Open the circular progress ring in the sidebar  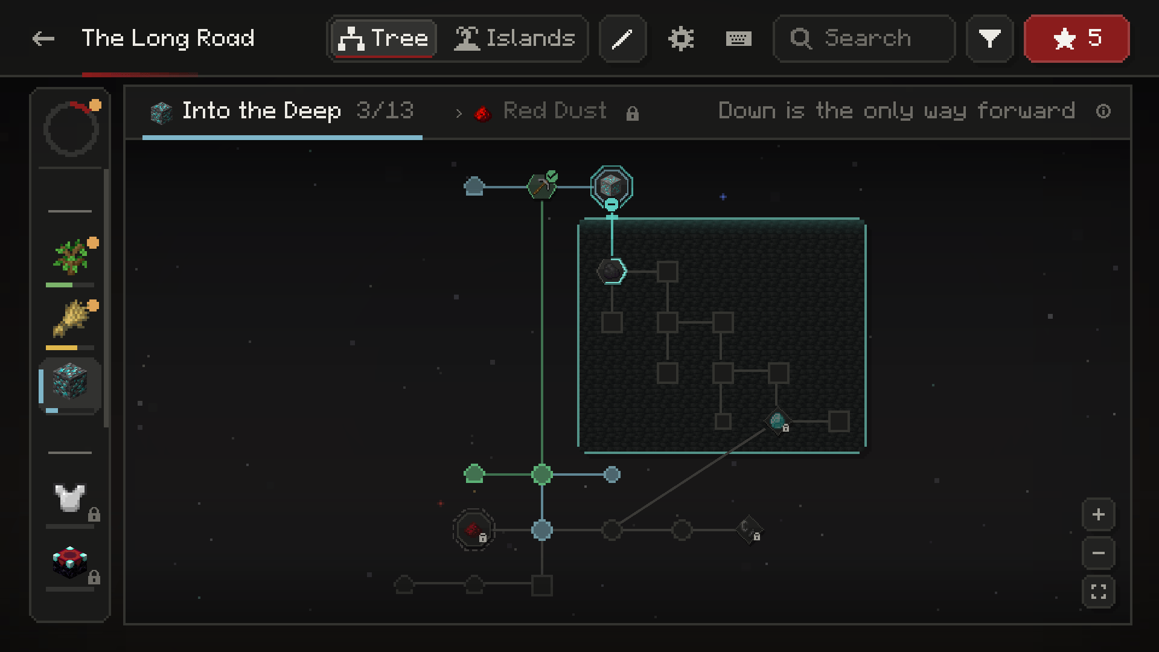71,129
